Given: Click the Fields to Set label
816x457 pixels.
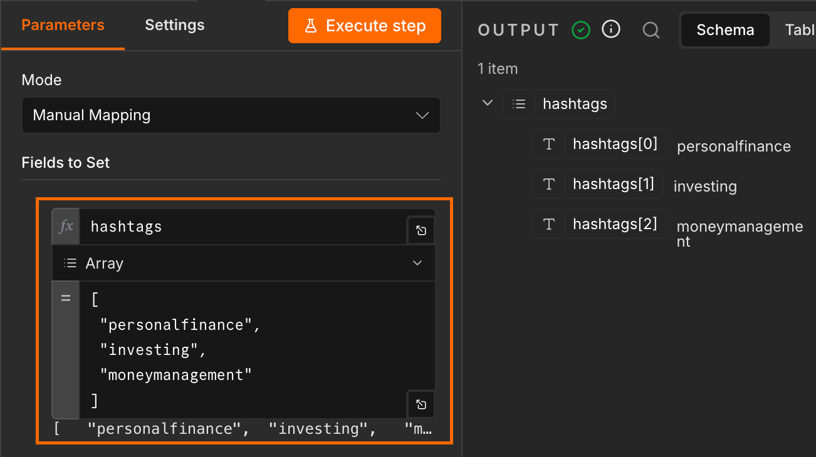Looking at the screenshot, I should [x=66, y=163].
